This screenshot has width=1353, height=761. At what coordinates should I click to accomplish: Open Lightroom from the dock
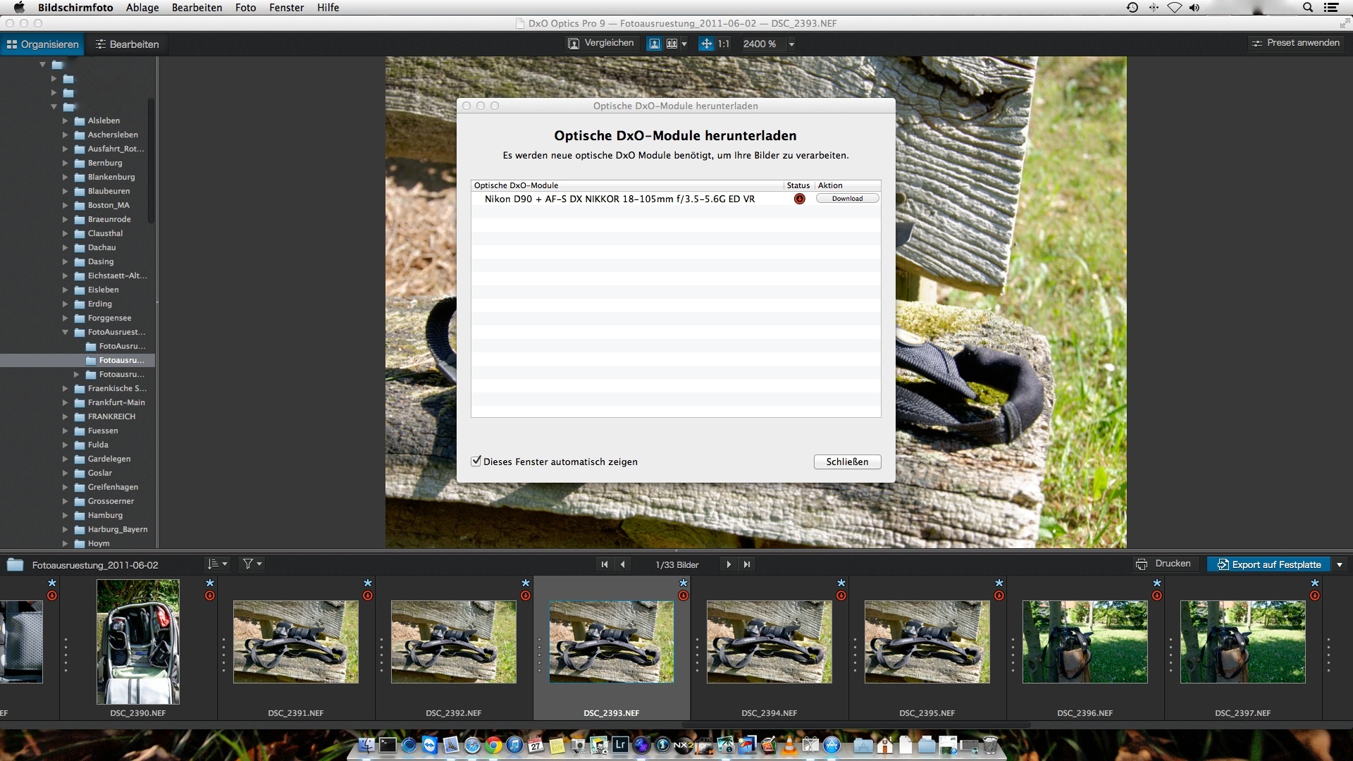coord(620,744)
